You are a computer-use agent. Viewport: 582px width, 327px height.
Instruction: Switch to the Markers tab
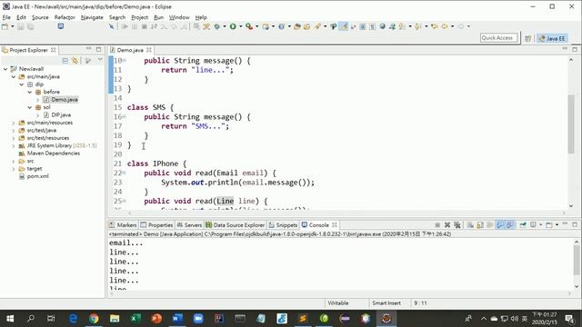coord(123,225)
